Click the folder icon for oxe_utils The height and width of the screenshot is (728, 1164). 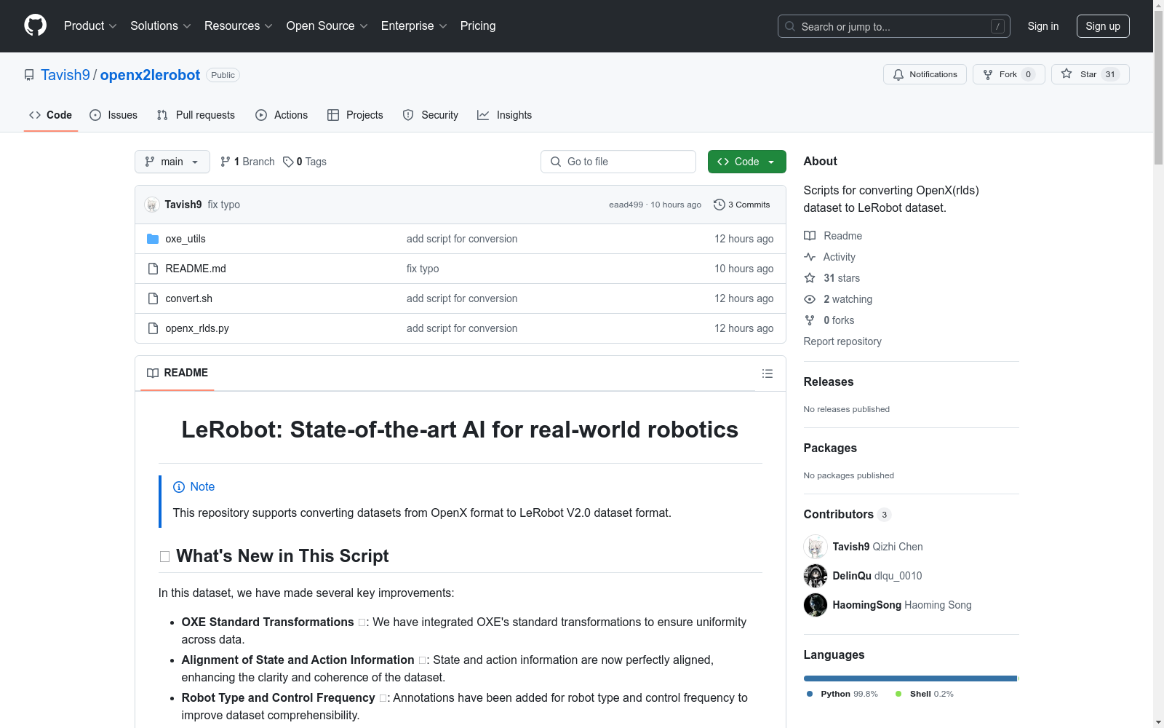coord(153,239)
